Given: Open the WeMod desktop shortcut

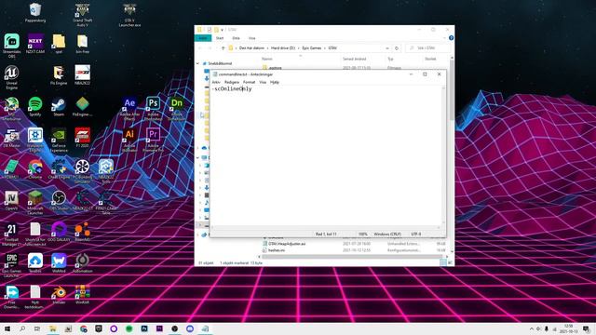Looking at the screenshot, I should pyautogui.click(x=59, y=263).
